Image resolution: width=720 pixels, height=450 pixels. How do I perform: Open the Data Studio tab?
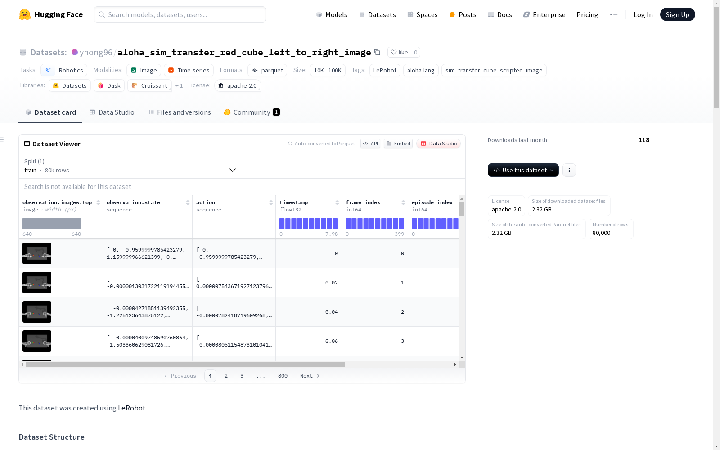tap(112, 112)
